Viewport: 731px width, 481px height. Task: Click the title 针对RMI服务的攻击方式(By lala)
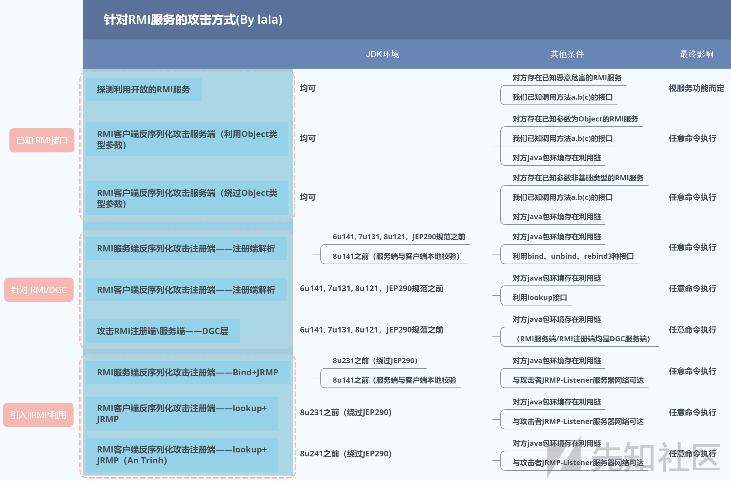pyautogui.click(x=193, y=19)
